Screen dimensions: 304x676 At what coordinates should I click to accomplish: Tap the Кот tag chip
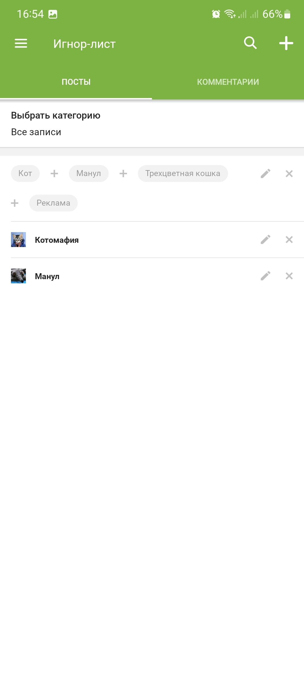[25, 174]
